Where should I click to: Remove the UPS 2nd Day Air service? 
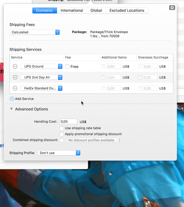(x=15, y=77)
